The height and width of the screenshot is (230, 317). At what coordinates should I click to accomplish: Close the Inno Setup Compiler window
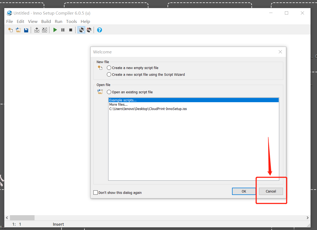[x=302, y=13]
